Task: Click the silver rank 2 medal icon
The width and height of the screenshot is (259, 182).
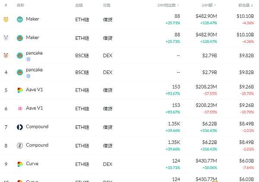Action: point(6,38)
